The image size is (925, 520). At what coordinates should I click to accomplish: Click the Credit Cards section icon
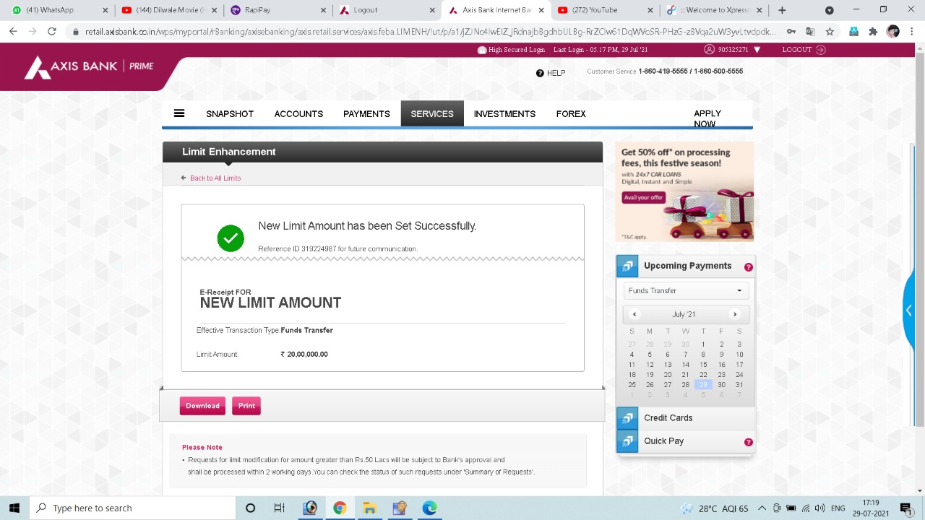[627, 418]
